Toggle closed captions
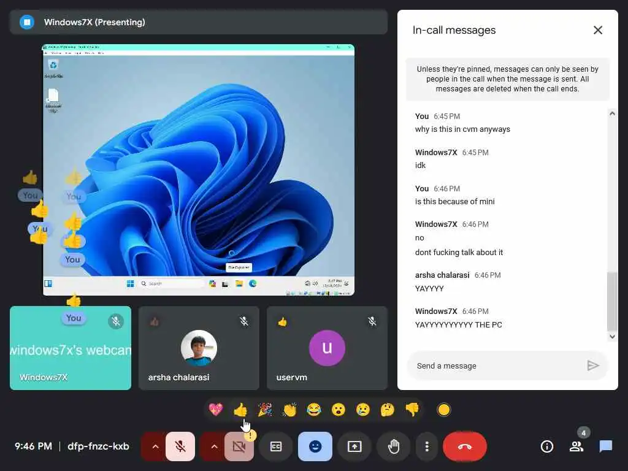Screen dimensions: 628x471 (276, 446)
